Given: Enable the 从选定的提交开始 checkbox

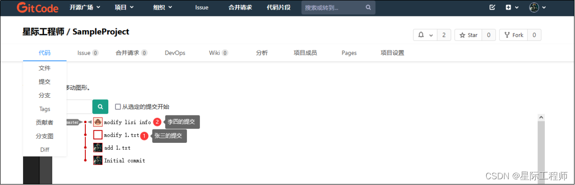Looking at the screenshot, I should (x=118, y=107).
